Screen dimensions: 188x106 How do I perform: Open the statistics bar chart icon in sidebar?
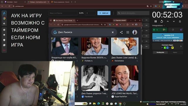coord(4,24)
